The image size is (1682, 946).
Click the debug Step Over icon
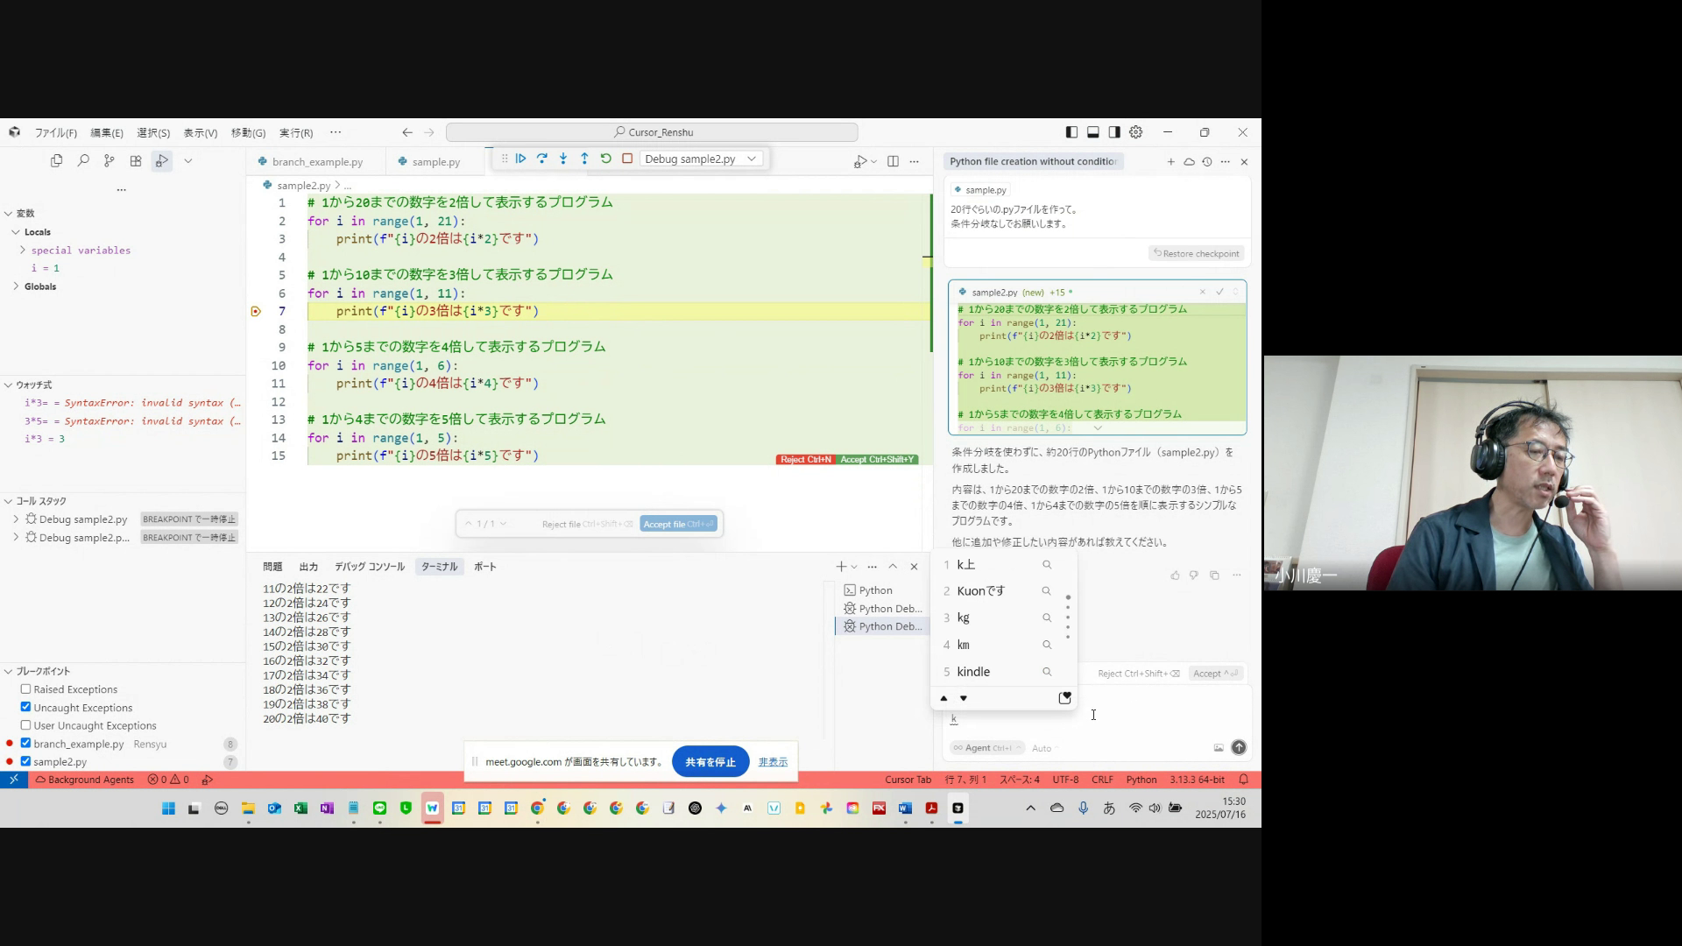click(542, 159)
